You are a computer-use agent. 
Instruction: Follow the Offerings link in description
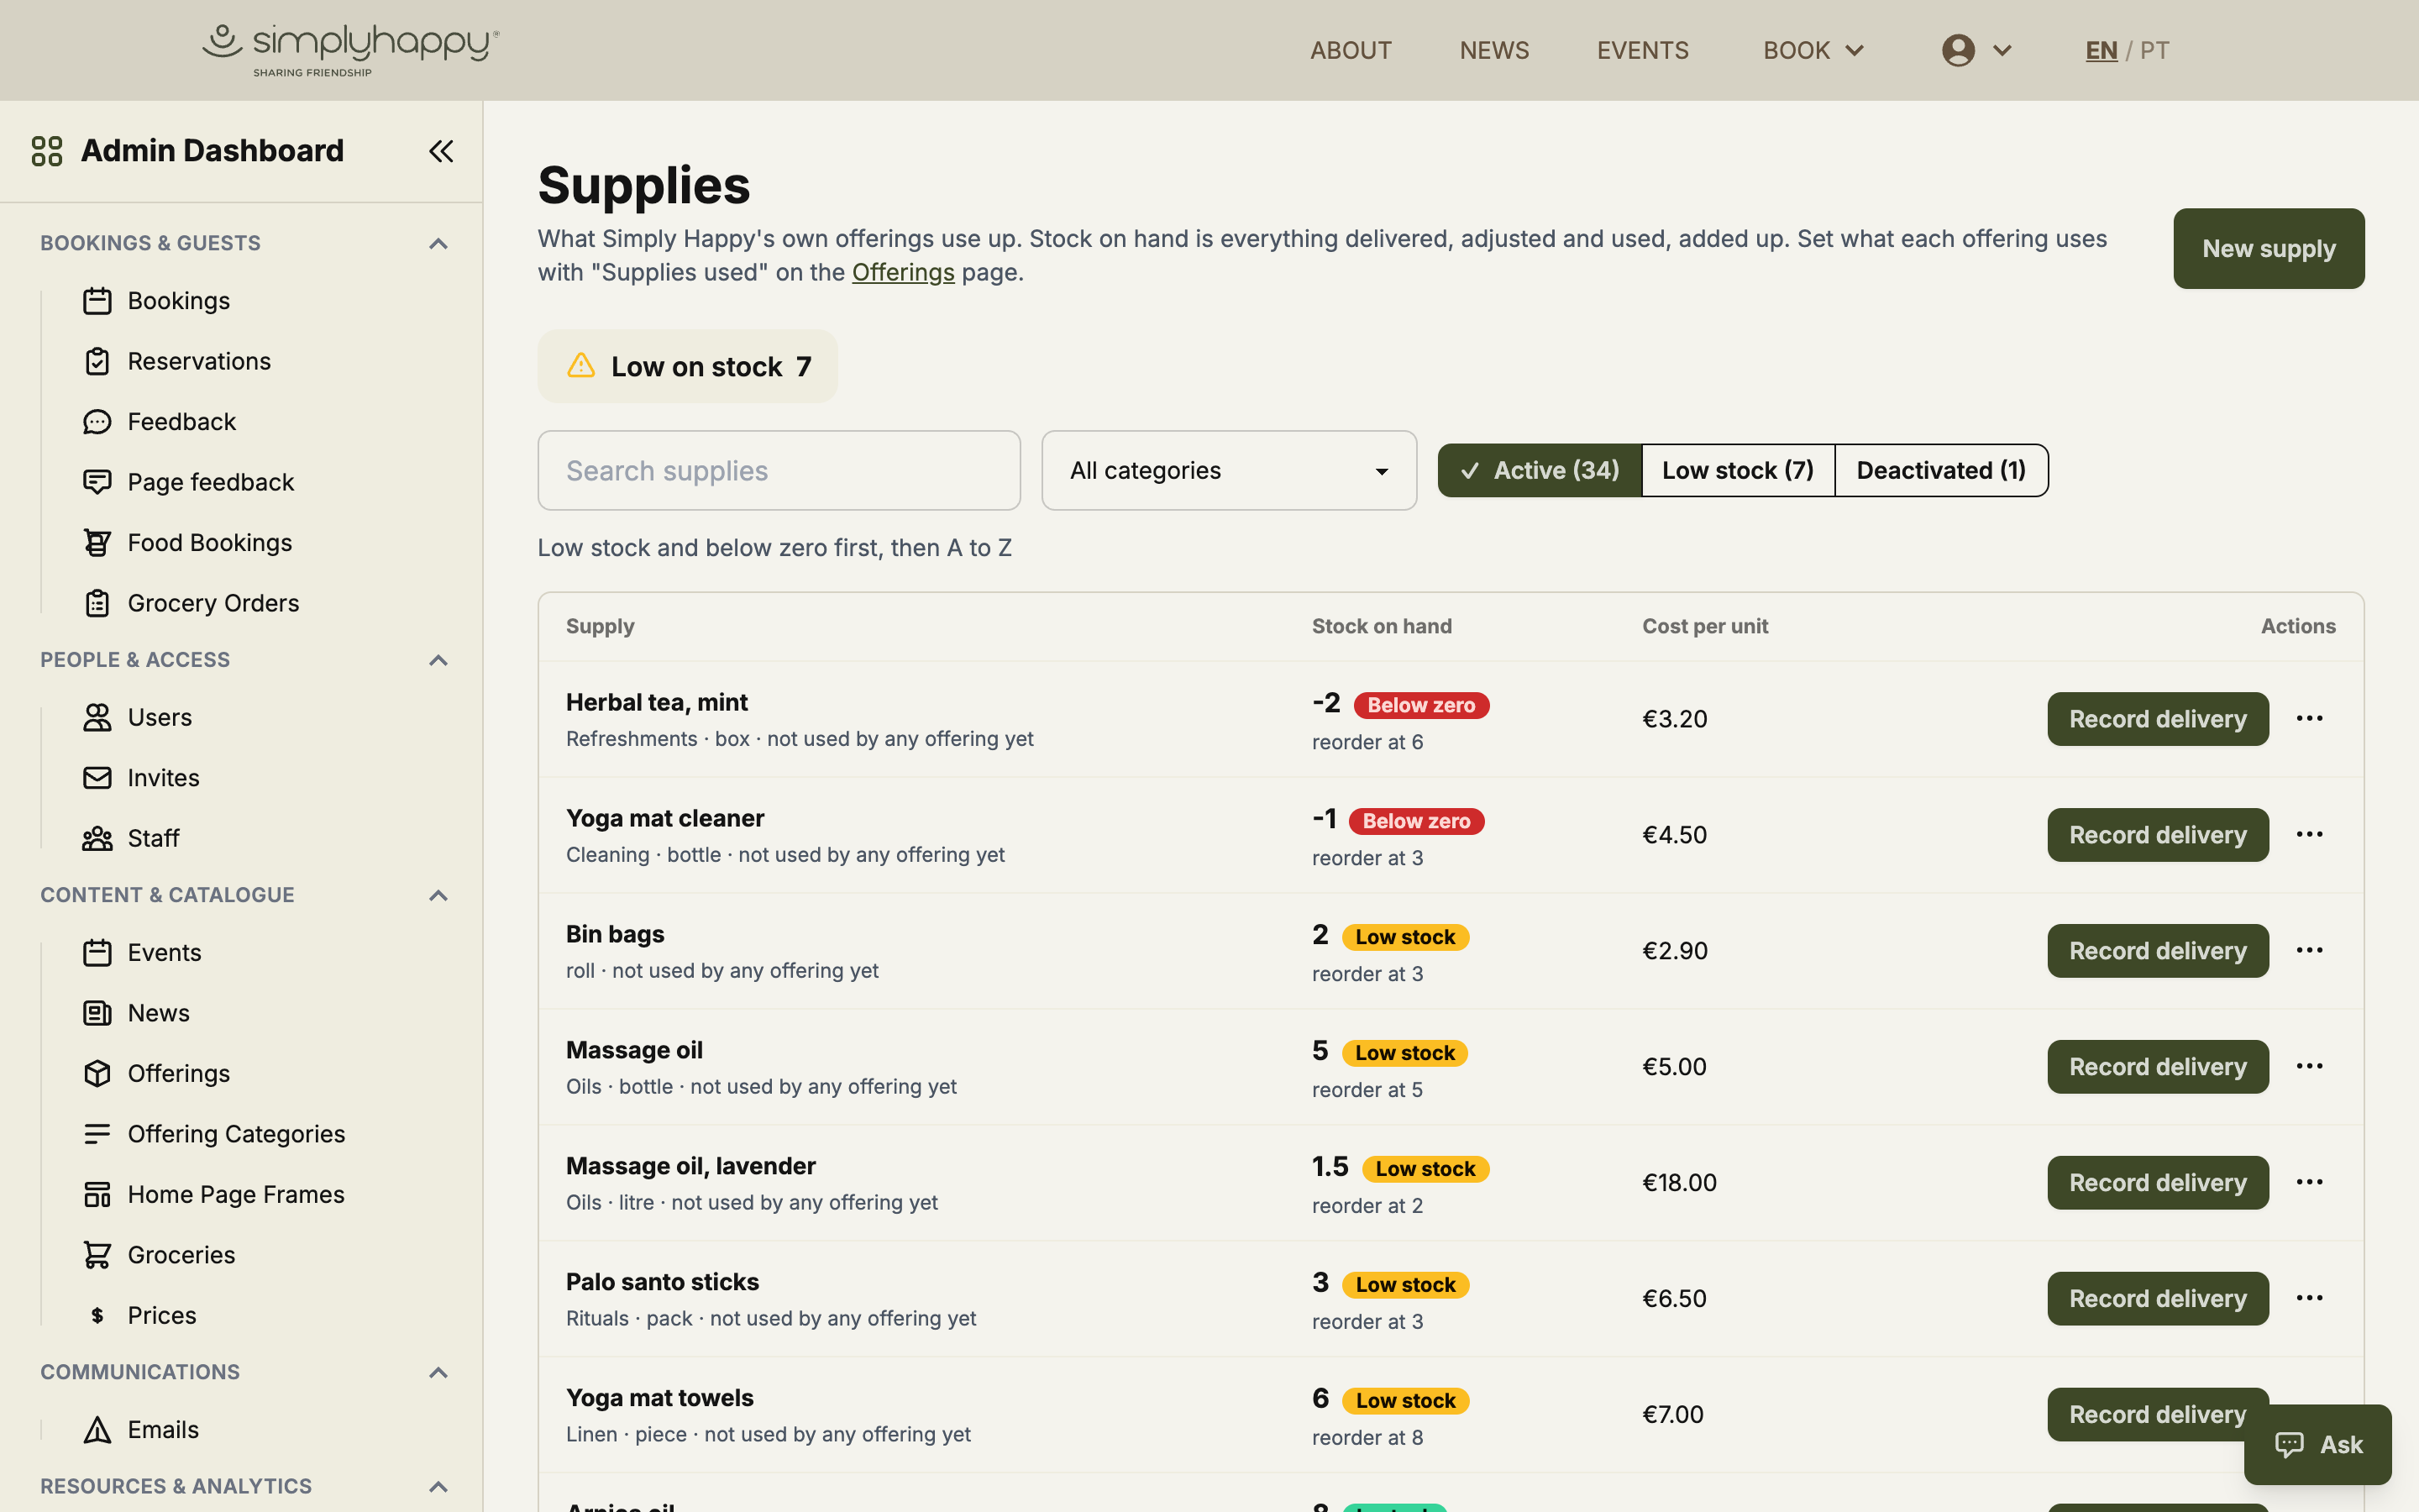pyautogui.click(x=903, y=272)
